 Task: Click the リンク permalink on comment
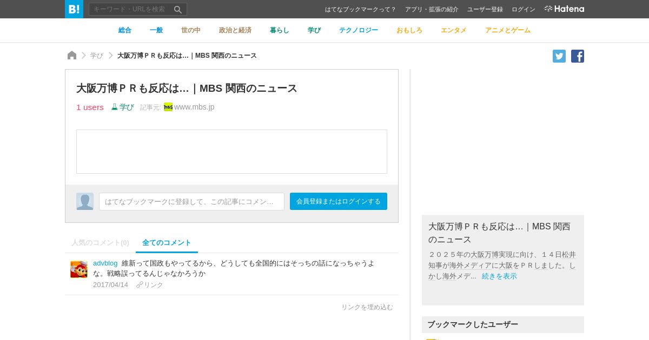click(150, 285)
